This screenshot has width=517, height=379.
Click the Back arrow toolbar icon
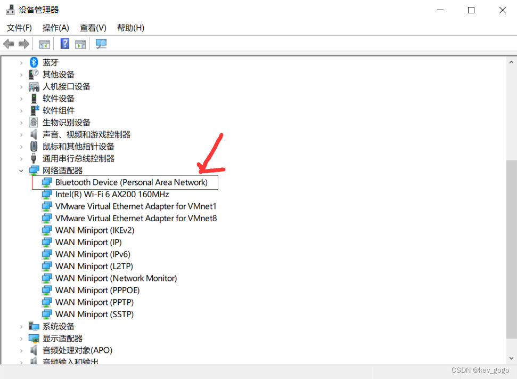click(x=9, y=44)
